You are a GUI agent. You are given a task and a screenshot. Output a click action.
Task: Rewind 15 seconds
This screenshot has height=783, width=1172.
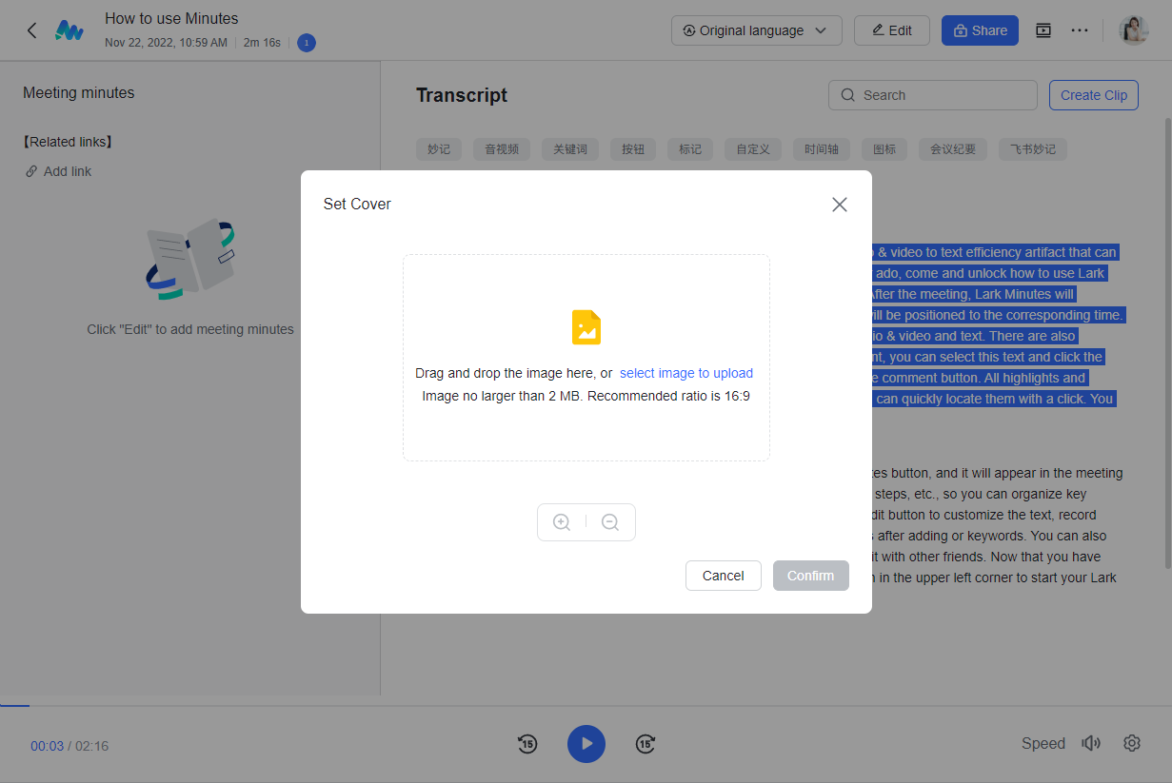pos(527,744)
